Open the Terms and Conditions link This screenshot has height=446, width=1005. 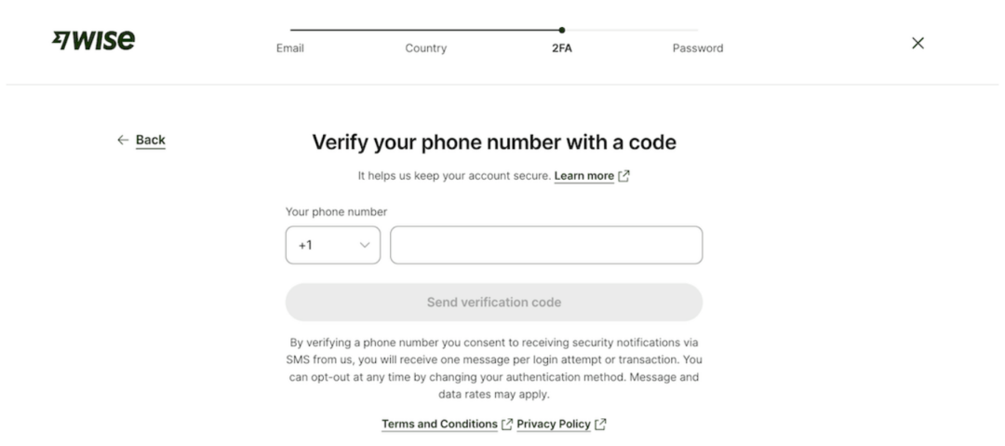pyautogui.click(x=439, y=425)
